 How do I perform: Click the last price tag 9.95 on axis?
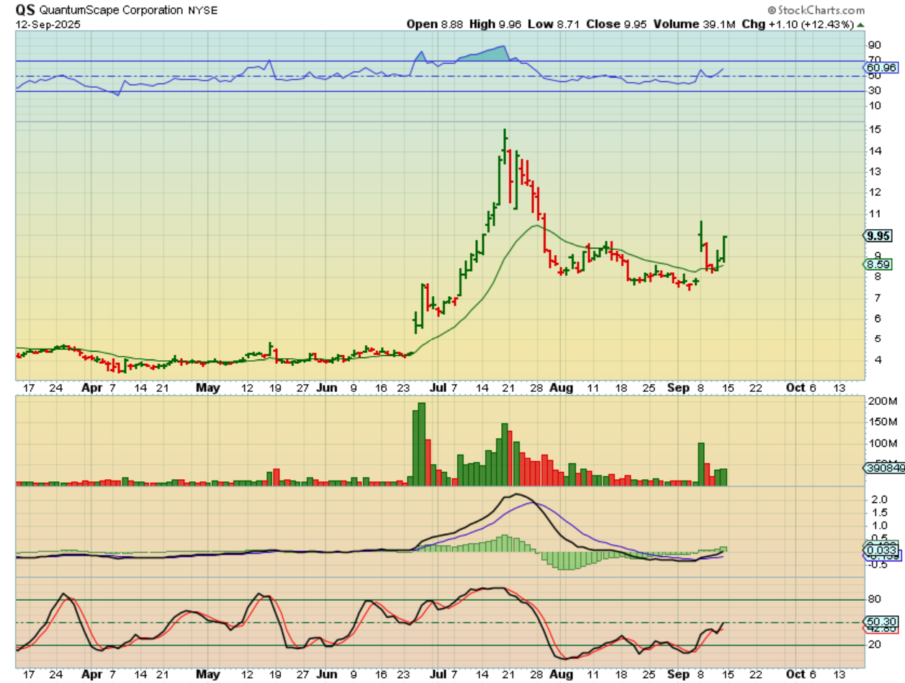point(876,236)
